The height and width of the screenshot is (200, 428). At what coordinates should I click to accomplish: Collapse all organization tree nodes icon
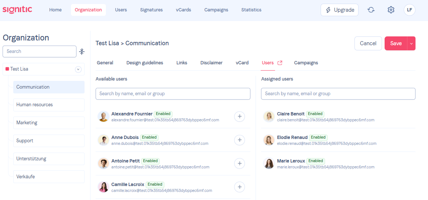[x=82, y=51]
